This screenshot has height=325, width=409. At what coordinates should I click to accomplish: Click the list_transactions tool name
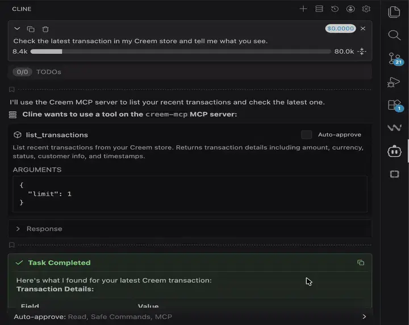57,135
